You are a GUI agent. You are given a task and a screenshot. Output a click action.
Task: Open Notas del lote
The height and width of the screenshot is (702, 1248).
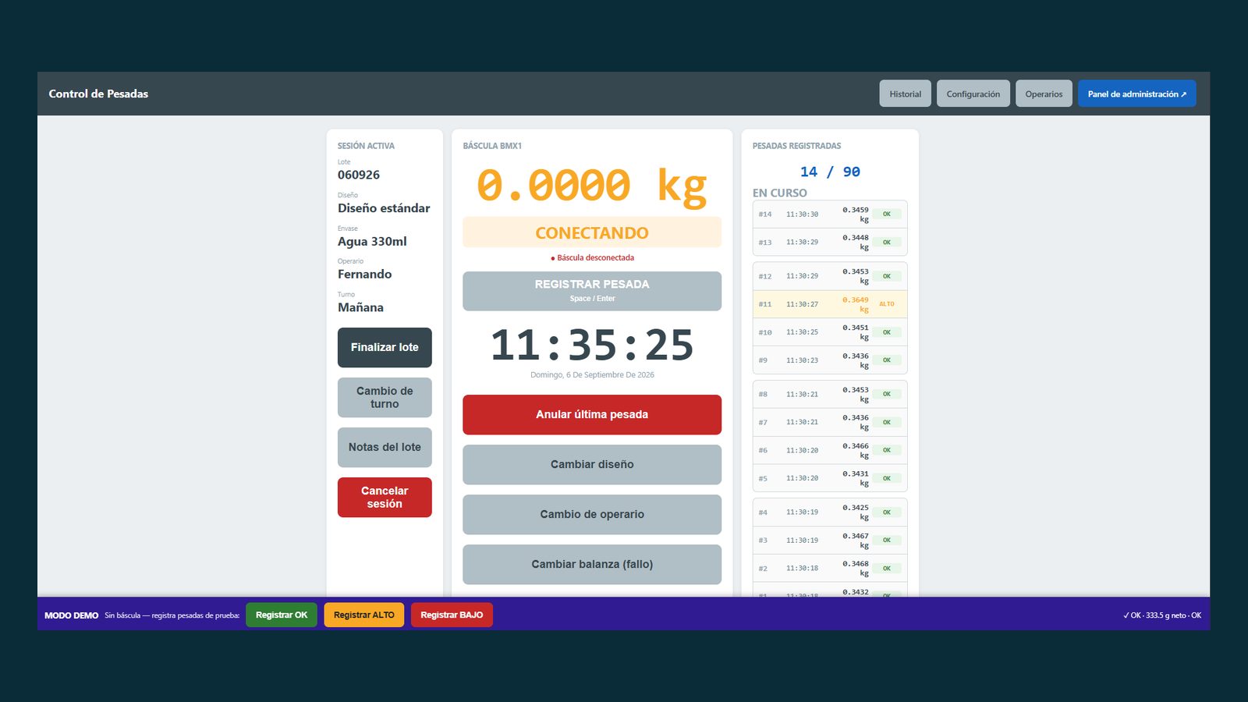pyautogui.click(x=385, y=447)
